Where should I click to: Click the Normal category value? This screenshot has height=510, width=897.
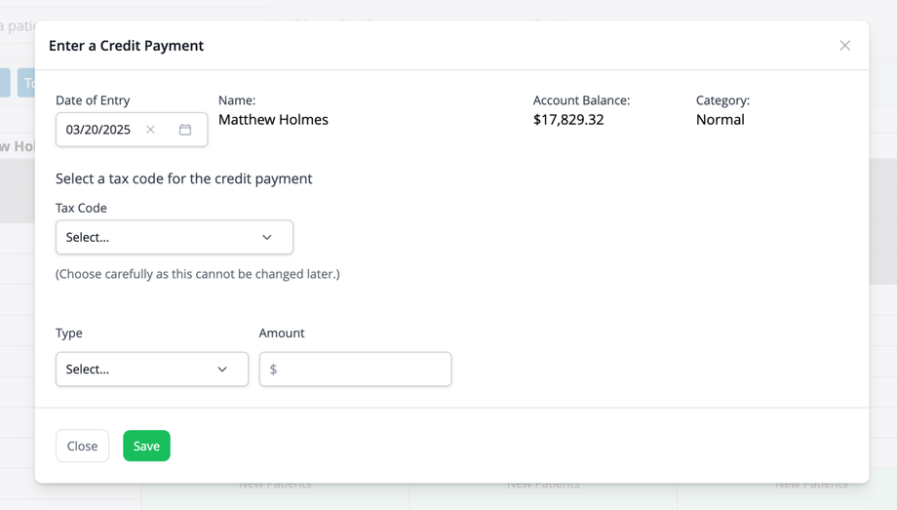coord(720,120)
